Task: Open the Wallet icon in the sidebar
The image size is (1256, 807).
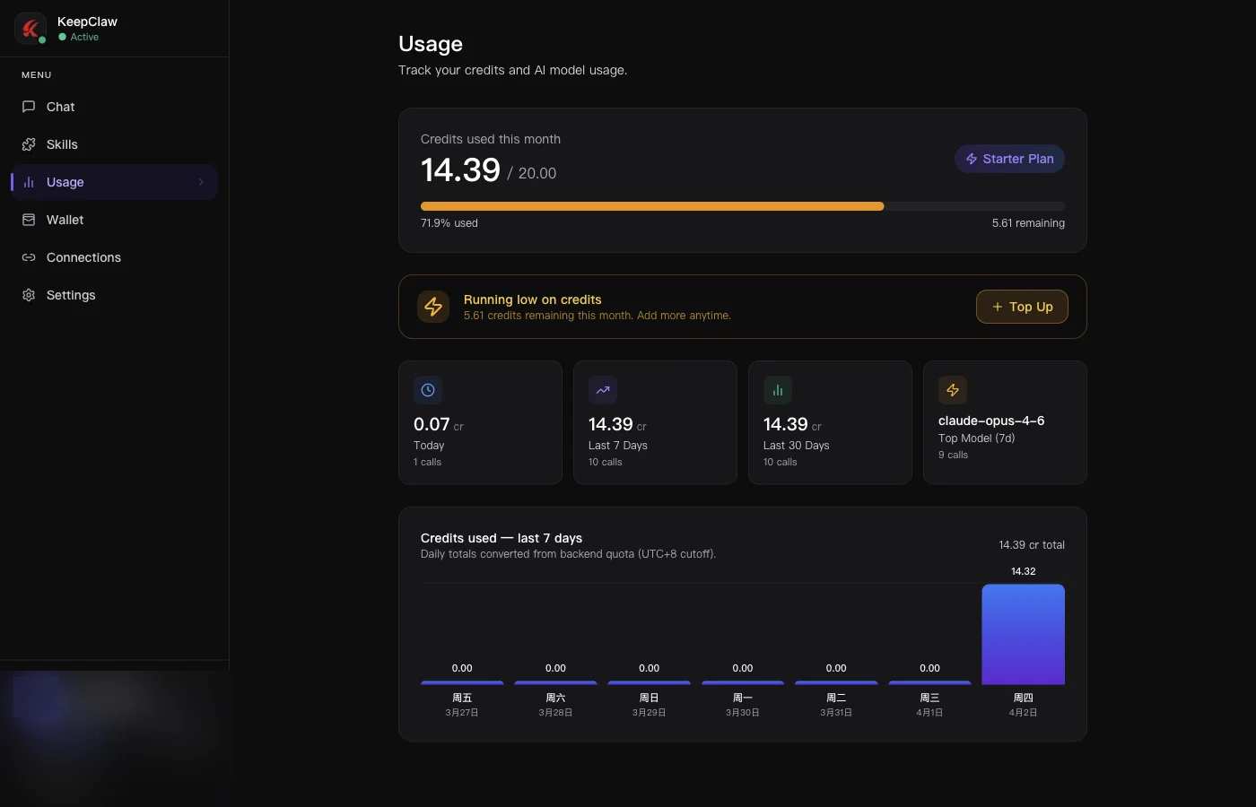Action: click(x=28, y=220)
